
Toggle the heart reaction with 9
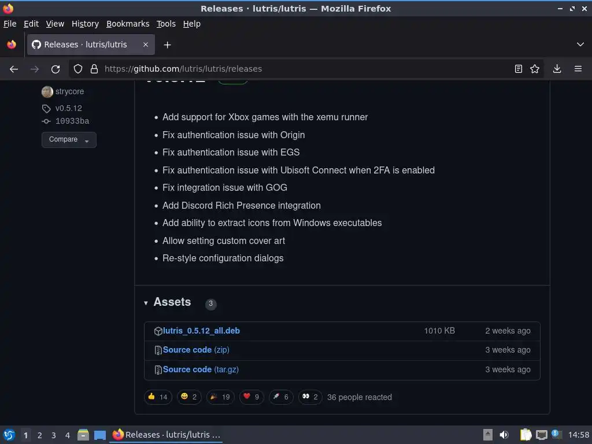251,397
